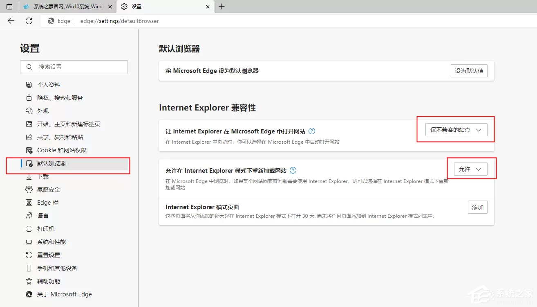The height and width of the screenshot is (307, 537).
Task: Click the Internet Explorer 兼容性 heading
Action: click(x=207, y=108)
